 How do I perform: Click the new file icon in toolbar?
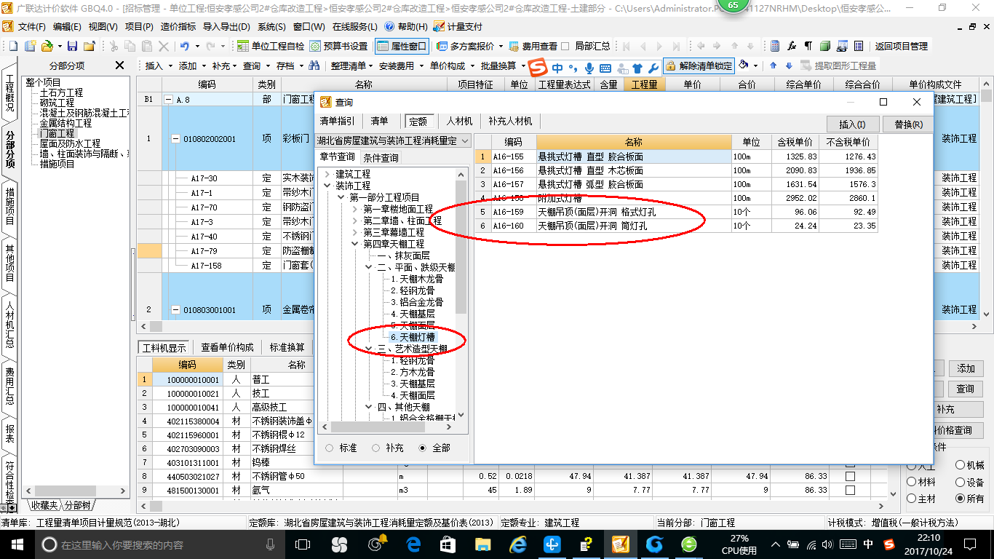click(x=12, y=46)
